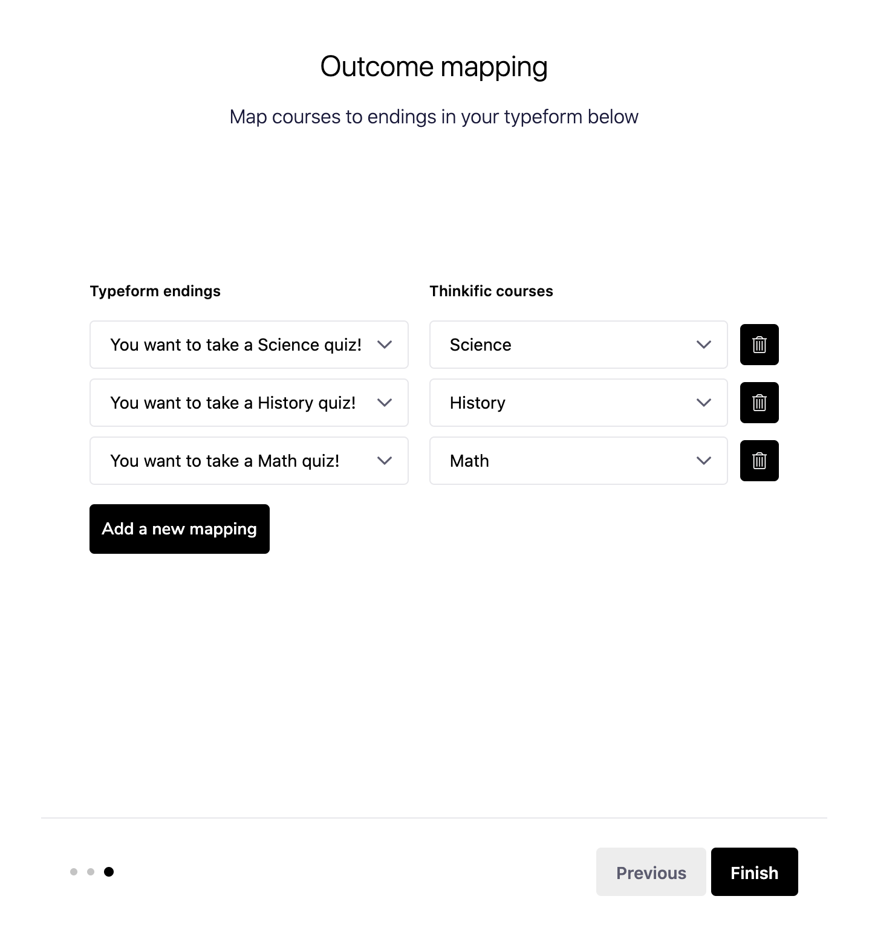
Task: Remove the History mapping using the trash icon
Action: click(x=759, y=403)
